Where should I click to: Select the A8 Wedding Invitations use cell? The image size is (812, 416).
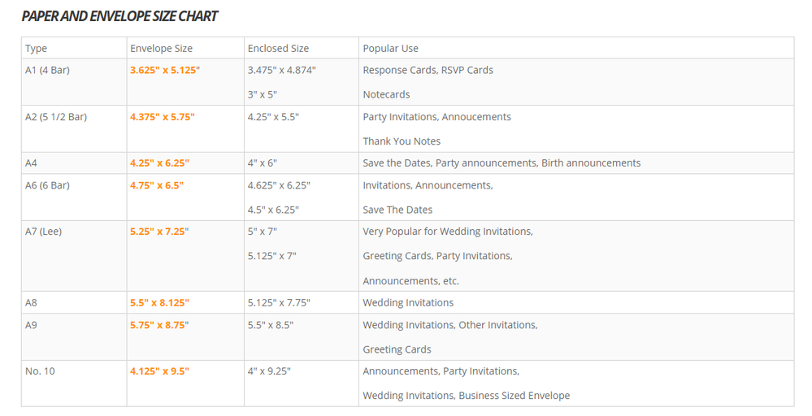pos(408,303)
